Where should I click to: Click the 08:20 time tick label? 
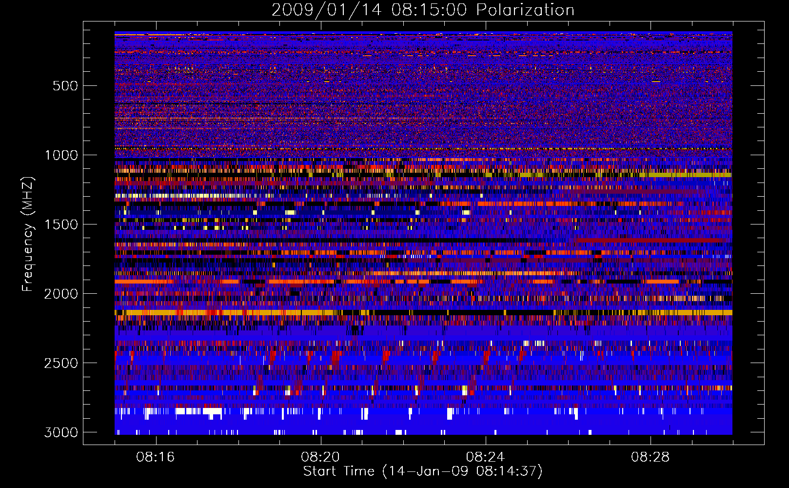coord(320,457)
